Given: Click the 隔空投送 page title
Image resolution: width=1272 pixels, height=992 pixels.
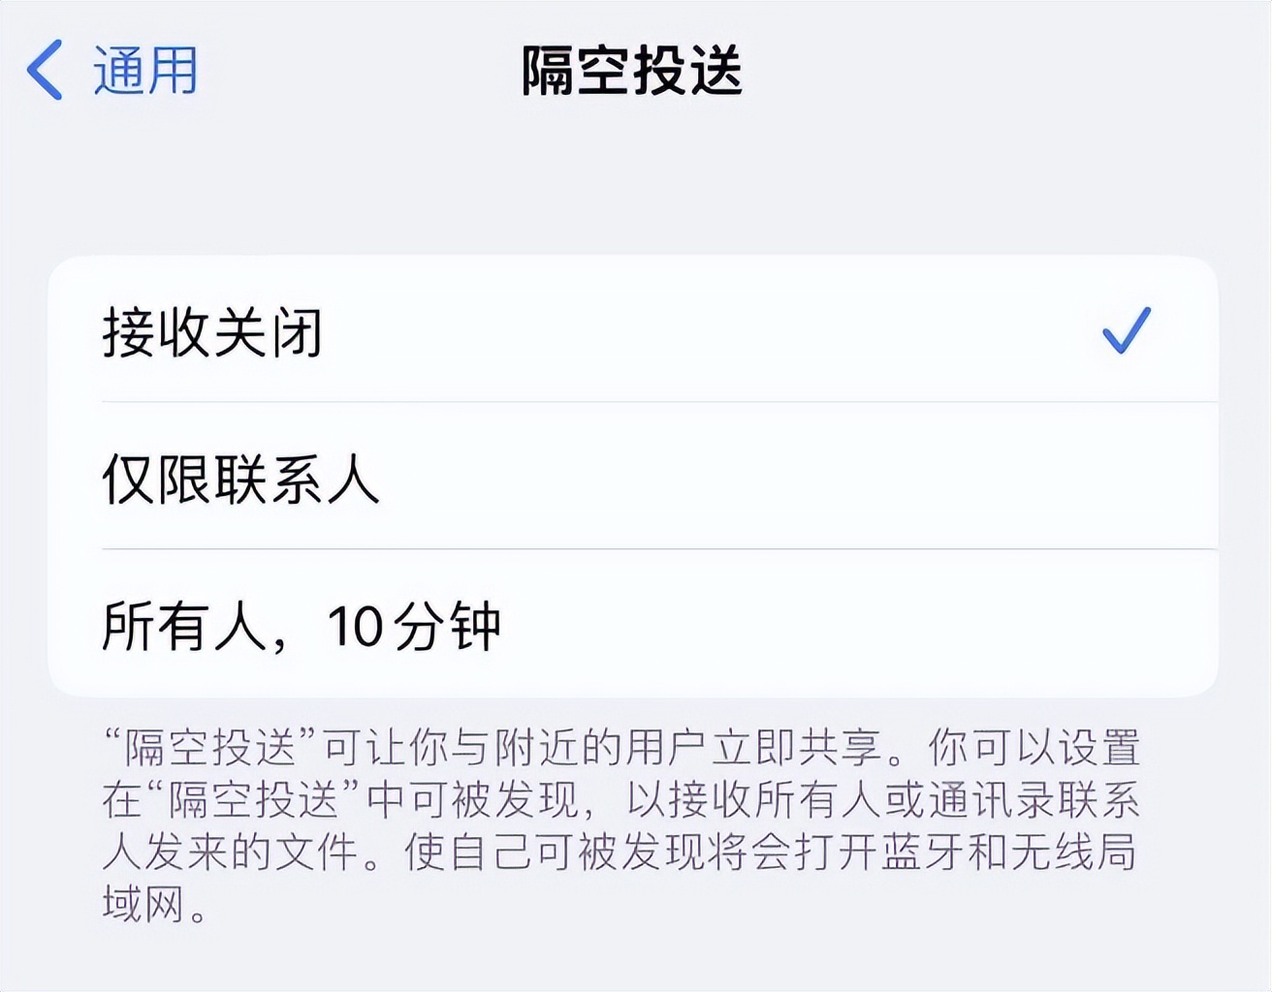Looking at the screenshot, I should point(632,71).
